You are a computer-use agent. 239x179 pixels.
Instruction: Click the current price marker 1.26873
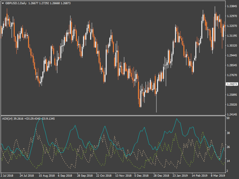pyautogui.click(x=232, y=84)
